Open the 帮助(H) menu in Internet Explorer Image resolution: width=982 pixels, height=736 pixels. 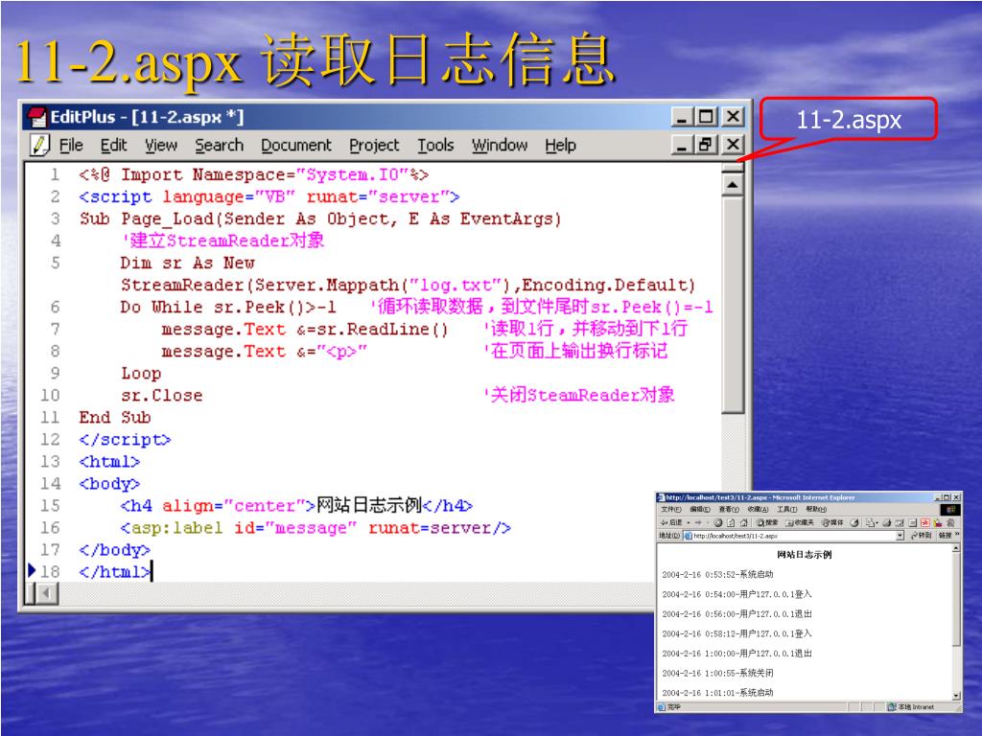(x=816, y=510)
